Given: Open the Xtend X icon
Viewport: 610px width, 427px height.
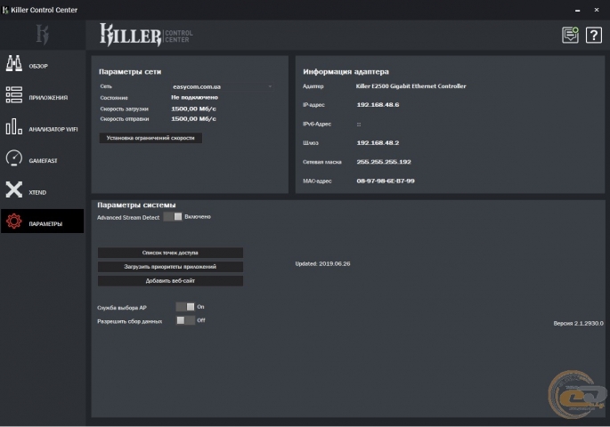Looking at the screenshot, I should click(14, 189).
